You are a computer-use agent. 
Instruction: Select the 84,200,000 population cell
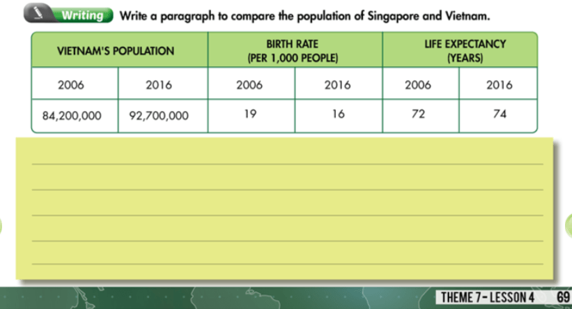tap(75, 116)
